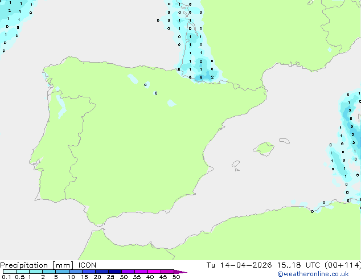Click the 0.1–0.5 mm legend color swatch
361x279 pixels.
pos(10,272)
